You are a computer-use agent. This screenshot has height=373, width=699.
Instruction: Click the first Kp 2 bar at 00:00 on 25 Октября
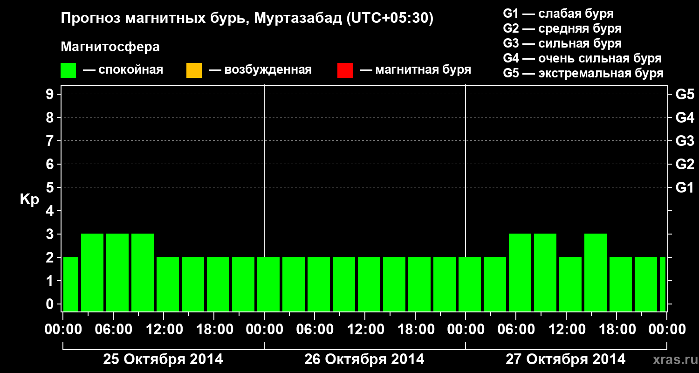click(71, 284)
